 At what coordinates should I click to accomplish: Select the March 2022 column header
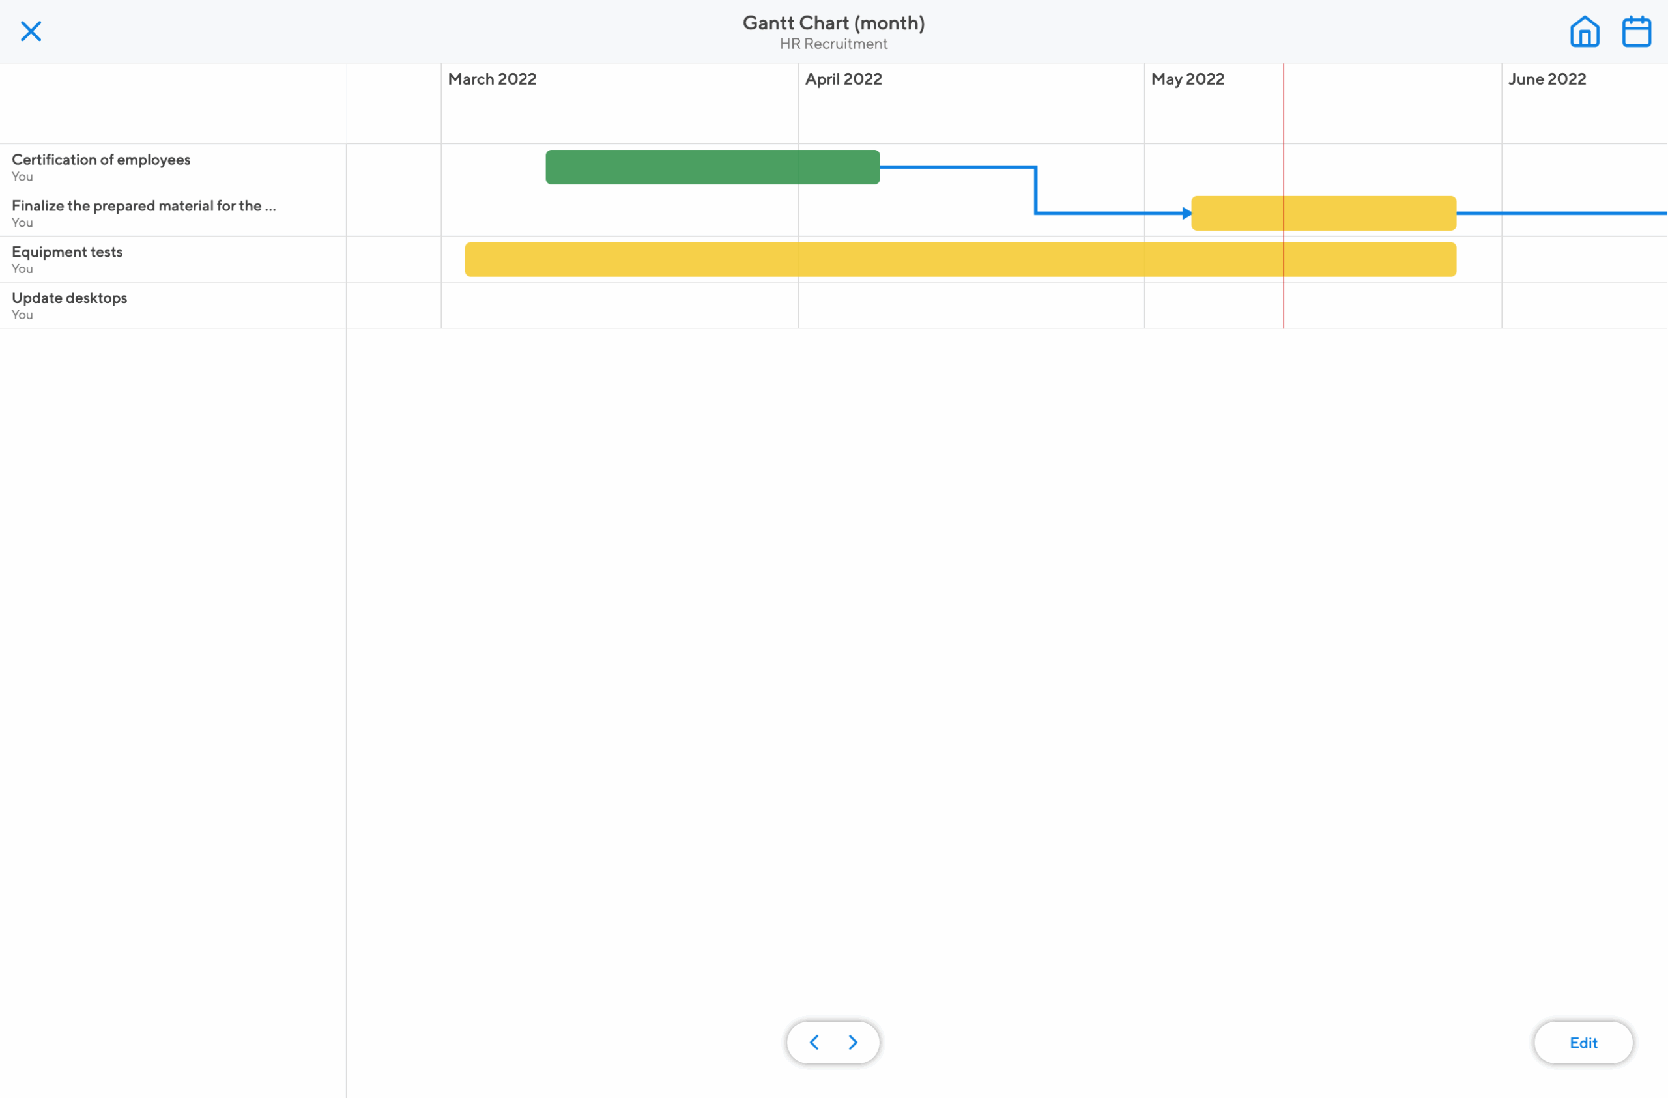491,79
